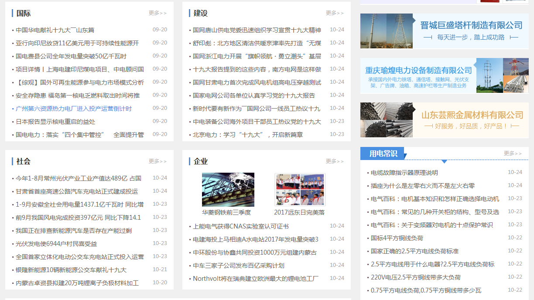Open 更多 for the 企业 section
Viewport: 534px width, 300px height.
click(335, 161)
